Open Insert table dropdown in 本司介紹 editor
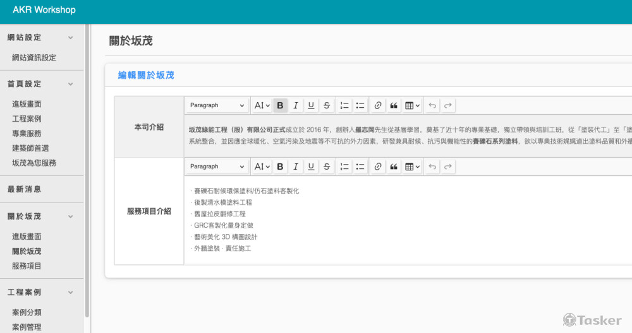632x333 pixels. coord(412,105)
